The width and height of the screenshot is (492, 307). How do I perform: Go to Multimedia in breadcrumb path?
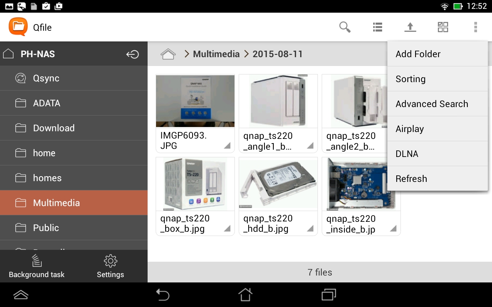(216, 54)
